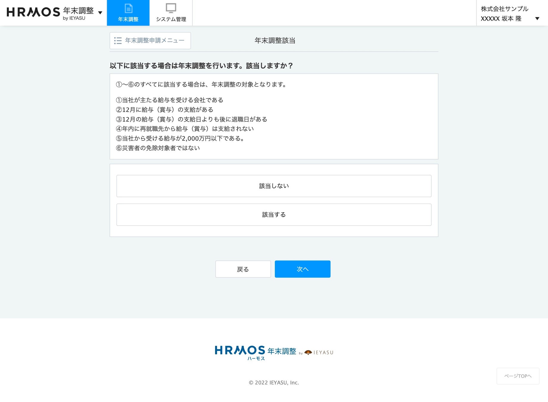The width and height of the screenshot is (548, 402).
Task: Click condition ⑥災害者の免除対象者ではない
Action: point(158,148)
